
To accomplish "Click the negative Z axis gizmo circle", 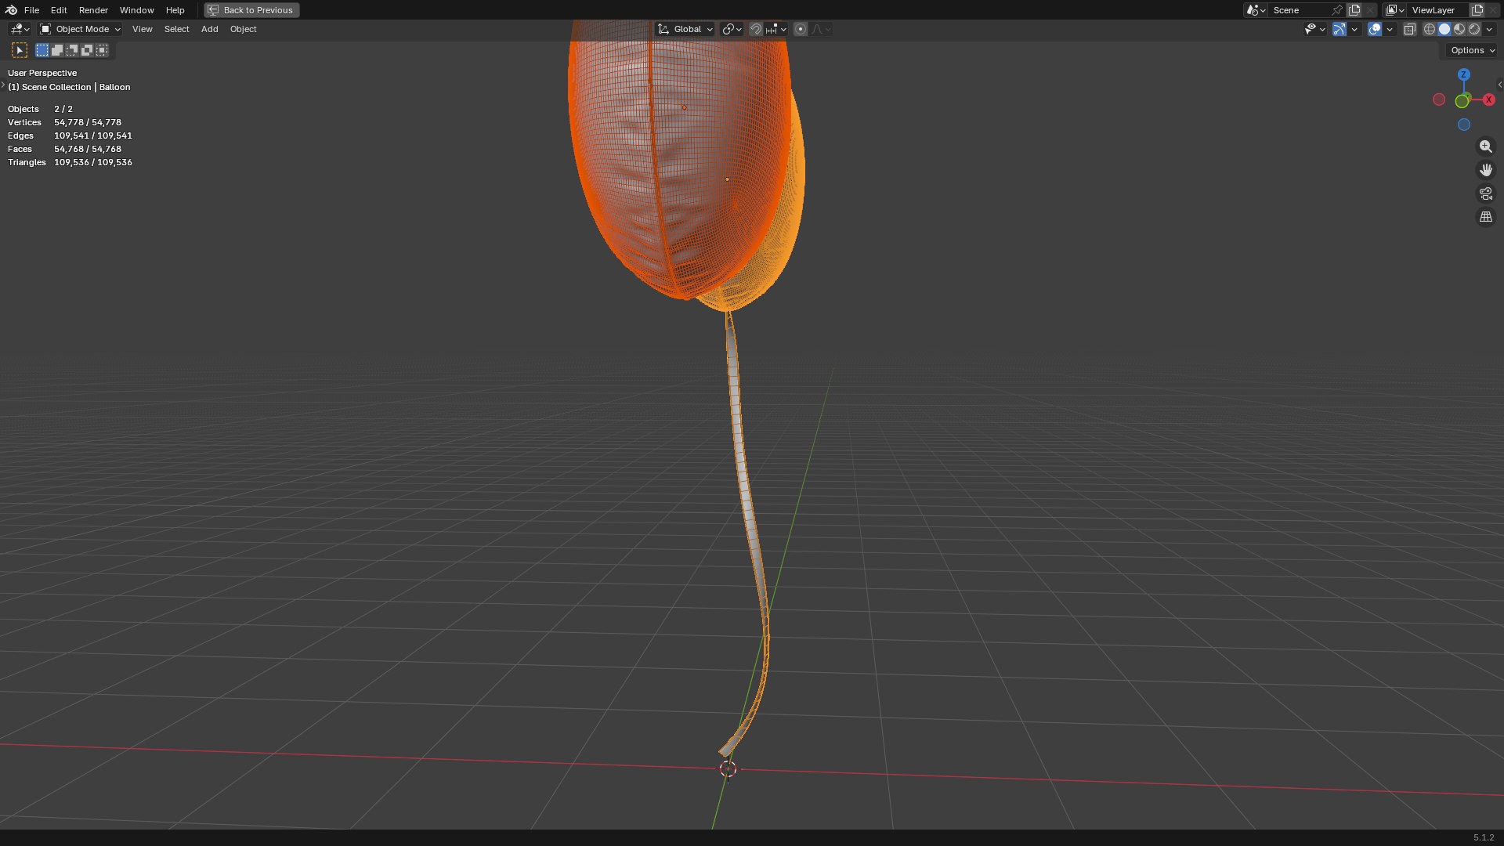I will pos(1463,125).
